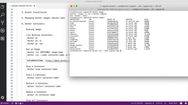The width and height of the screenshot is (188, 105).
Task: Click the terminal window's red close button
Action: click(x=71, y=6)
